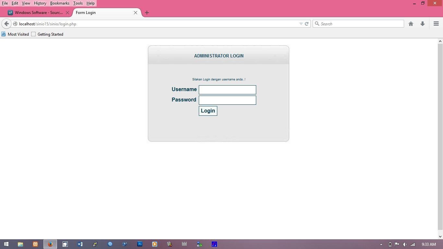Open Action Center flag icon
The image size is (443, 249).
397,244
